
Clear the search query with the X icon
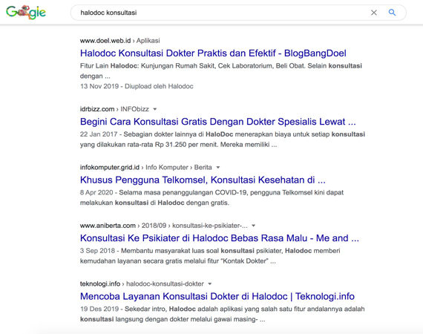point(373,13)
